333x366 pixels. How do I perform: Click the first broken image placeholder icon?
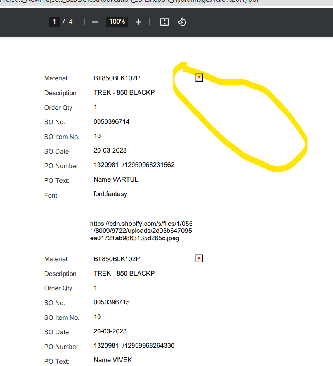199,77
